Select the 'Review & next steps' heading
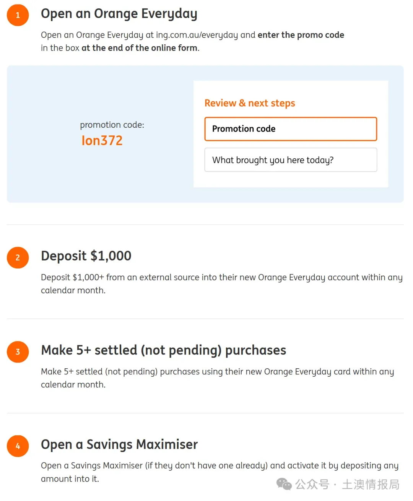This screenshot has width=413, height=501. point(250,103)
